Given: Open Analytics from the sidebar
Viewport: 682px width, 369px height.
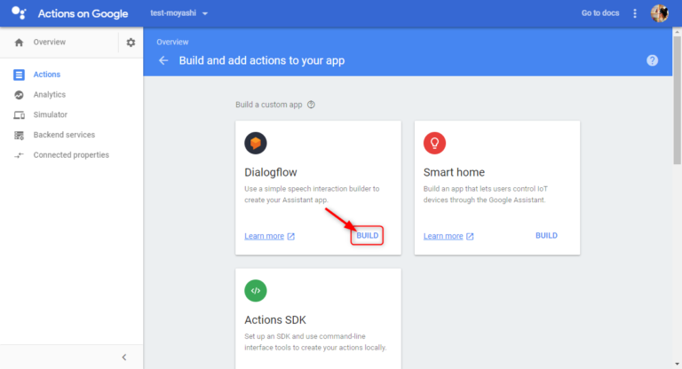Looking at the screenshot, I should point(49,95).
